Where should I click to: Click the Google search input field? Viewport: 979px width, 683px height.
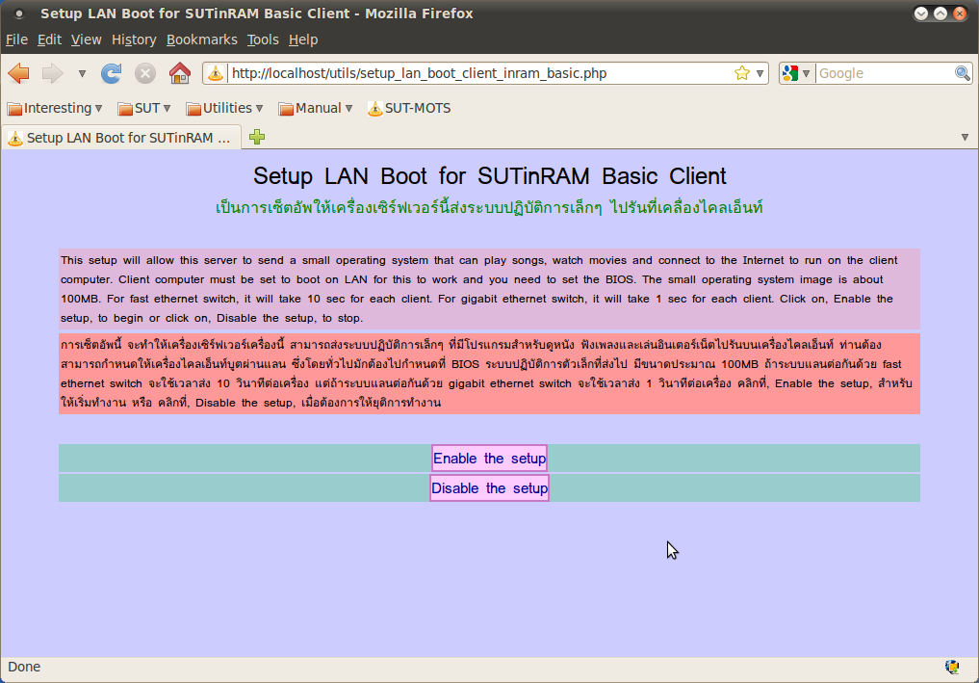tap(885, 73)
